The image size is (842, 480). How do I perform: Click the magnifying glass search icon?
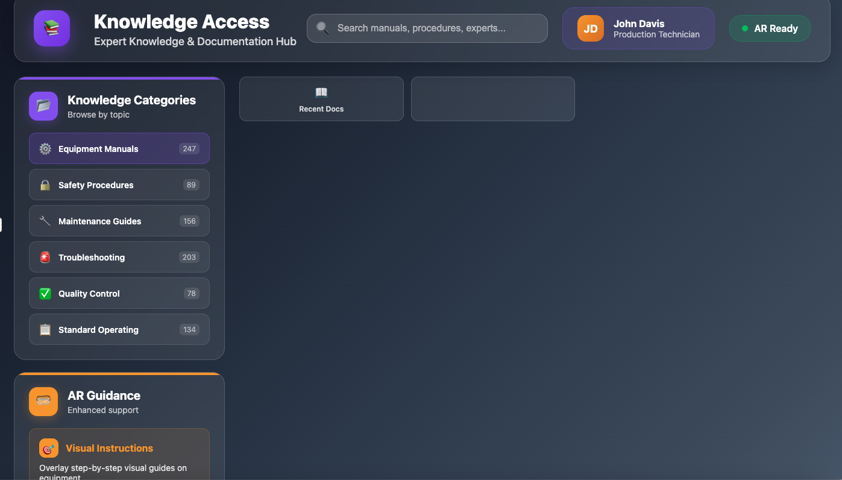[322, 28]
